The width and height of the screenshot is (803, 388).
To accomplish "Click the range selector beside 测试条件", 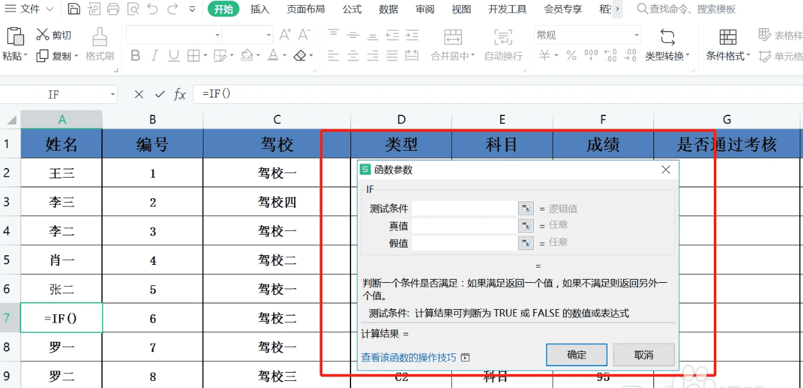I will 526,208.
